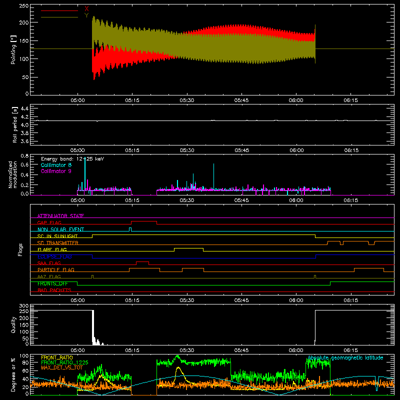Select the BAD_PACKETS flag label
This screenshot has width=400, height=400.
[54, 290]
